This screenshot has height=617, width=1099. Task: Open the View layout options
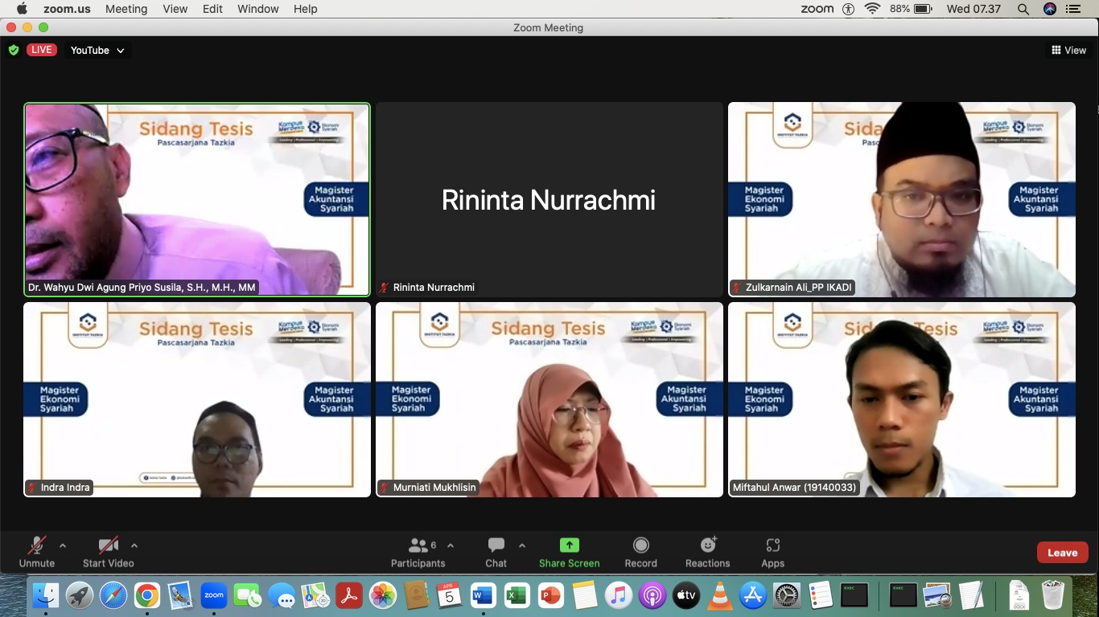pyautogui.click(x=1068, y=50)
